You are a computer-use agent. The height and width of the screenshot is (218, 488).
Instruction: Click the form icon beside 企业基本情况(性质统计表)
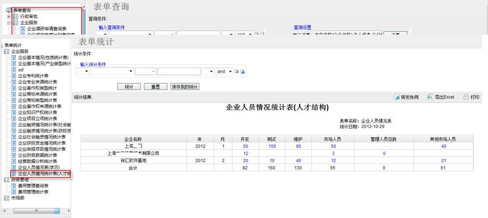(14, 57)
